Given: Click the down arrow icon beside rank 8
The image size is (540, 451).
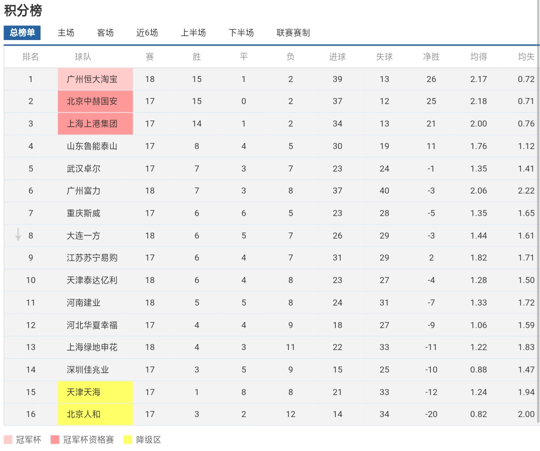Looking at the screenshot, I should [x=18, y=235].
